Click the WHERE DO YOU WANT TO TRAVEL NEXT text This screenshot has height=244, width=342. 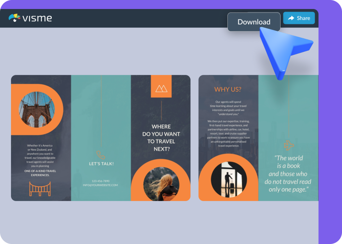(161, 137)
